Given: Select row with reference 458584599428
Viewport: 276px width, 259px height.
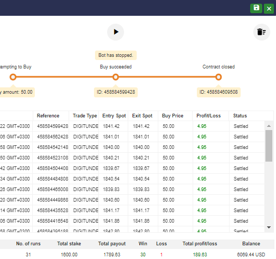Looking at the screenshot, I should point(132,126).
